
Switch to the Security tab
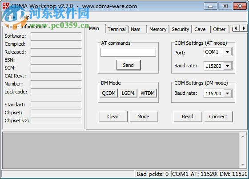point(181,29)
